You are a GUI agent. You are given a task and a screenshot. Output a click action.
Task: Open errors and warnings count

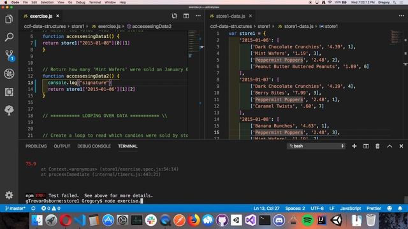point(51,208)
